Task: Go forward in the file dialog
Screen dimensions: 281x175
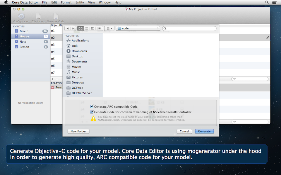Action: click(x=73, y=28)
